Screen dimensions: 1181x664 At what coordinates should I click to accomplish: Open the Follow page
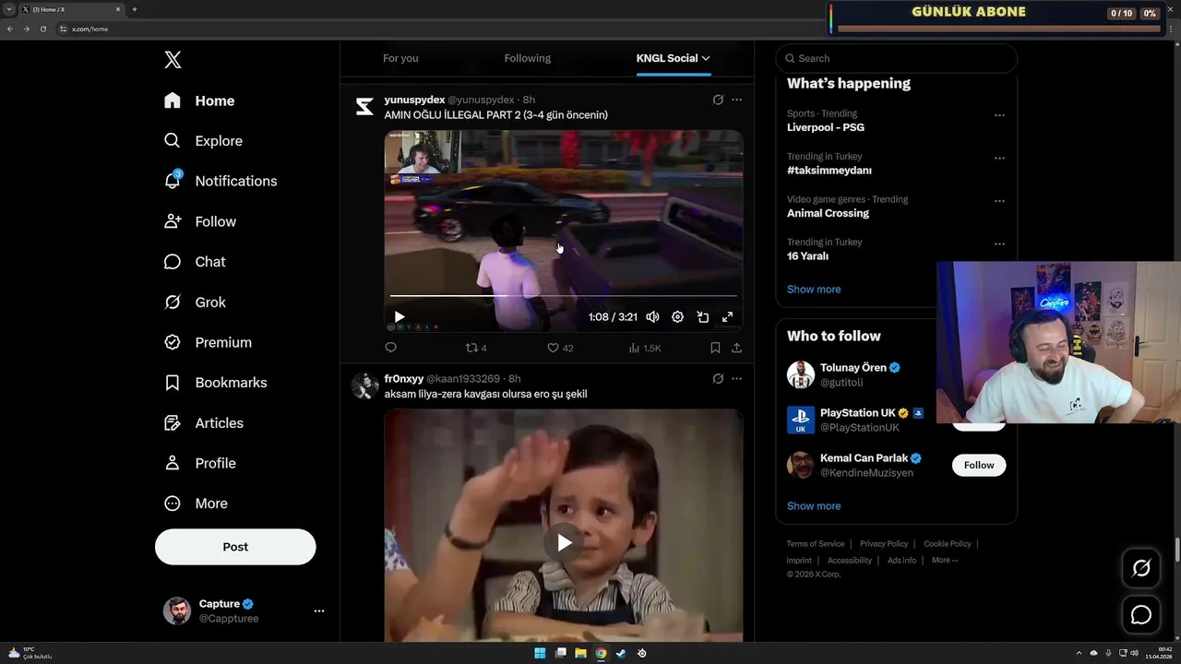tap(200, 221)
